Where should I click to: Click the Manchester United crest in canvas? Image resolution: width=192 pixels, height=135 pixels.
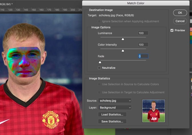click(x=51, y=120)
